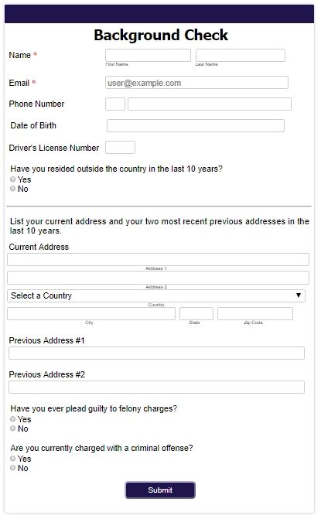This screenshot has width=321, height=519.
Task: Select Yes for plead guilty to felony
Action: [x=13, y=418]
